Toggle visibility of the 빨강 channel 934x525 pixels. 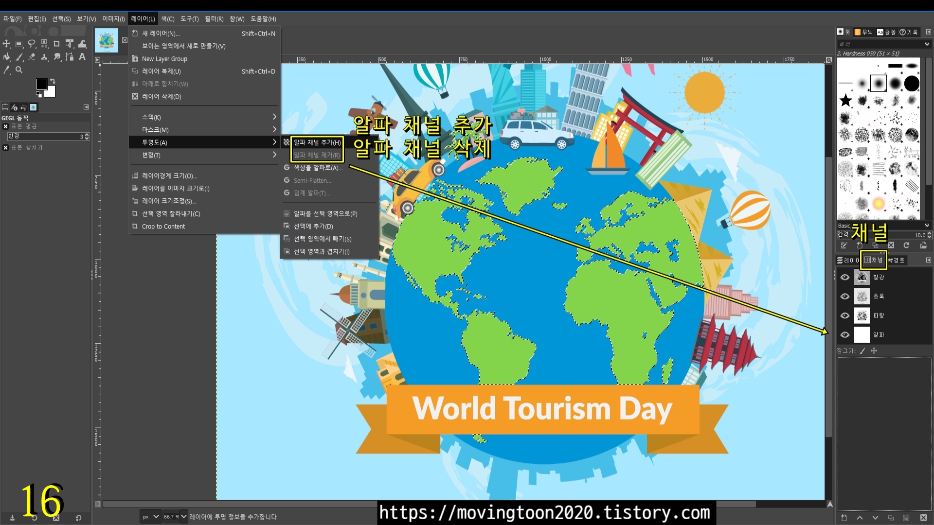tap(845, 277)
